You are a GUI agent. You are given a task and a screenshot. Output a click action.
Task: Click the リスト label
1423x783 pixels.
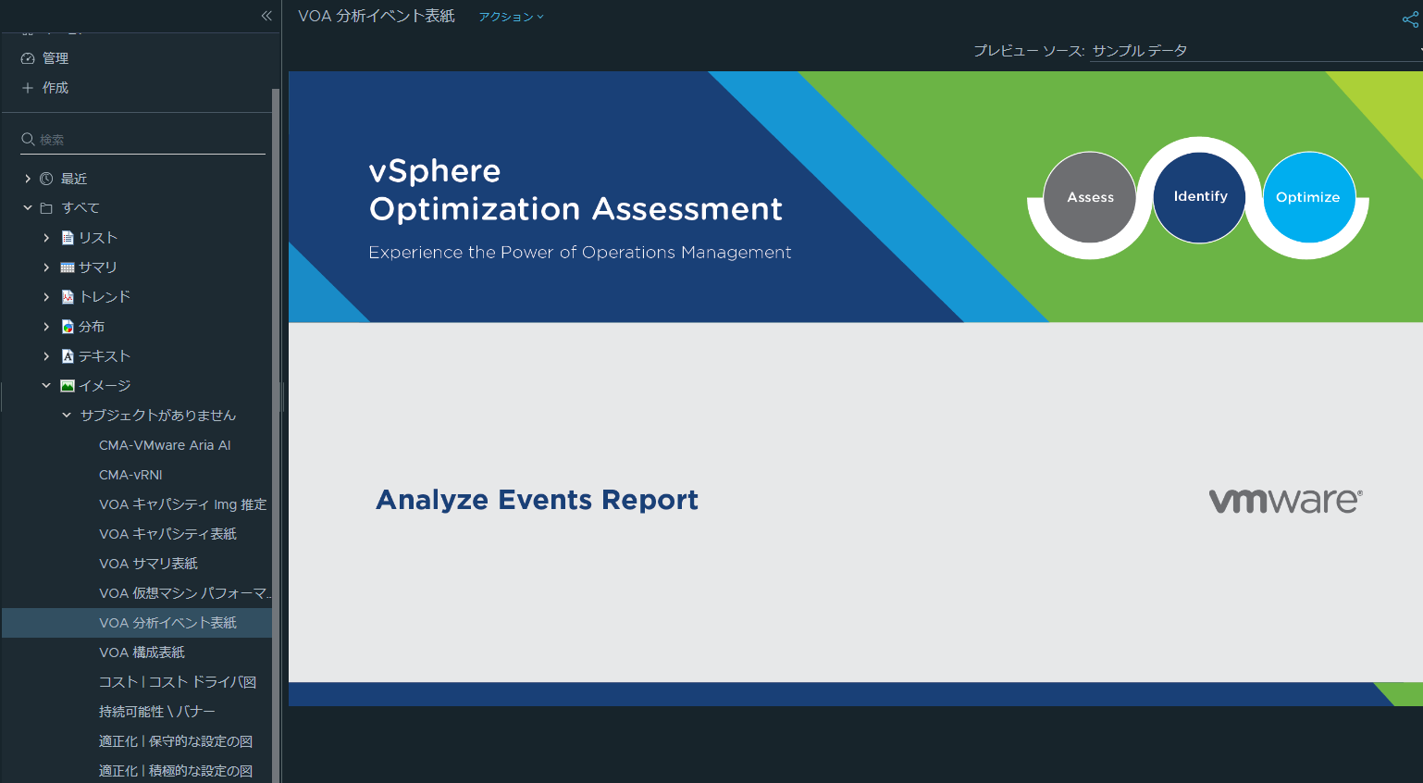[98, 238]
